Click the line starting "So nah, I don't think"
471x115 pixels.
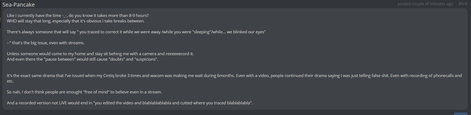coord(84,92)
